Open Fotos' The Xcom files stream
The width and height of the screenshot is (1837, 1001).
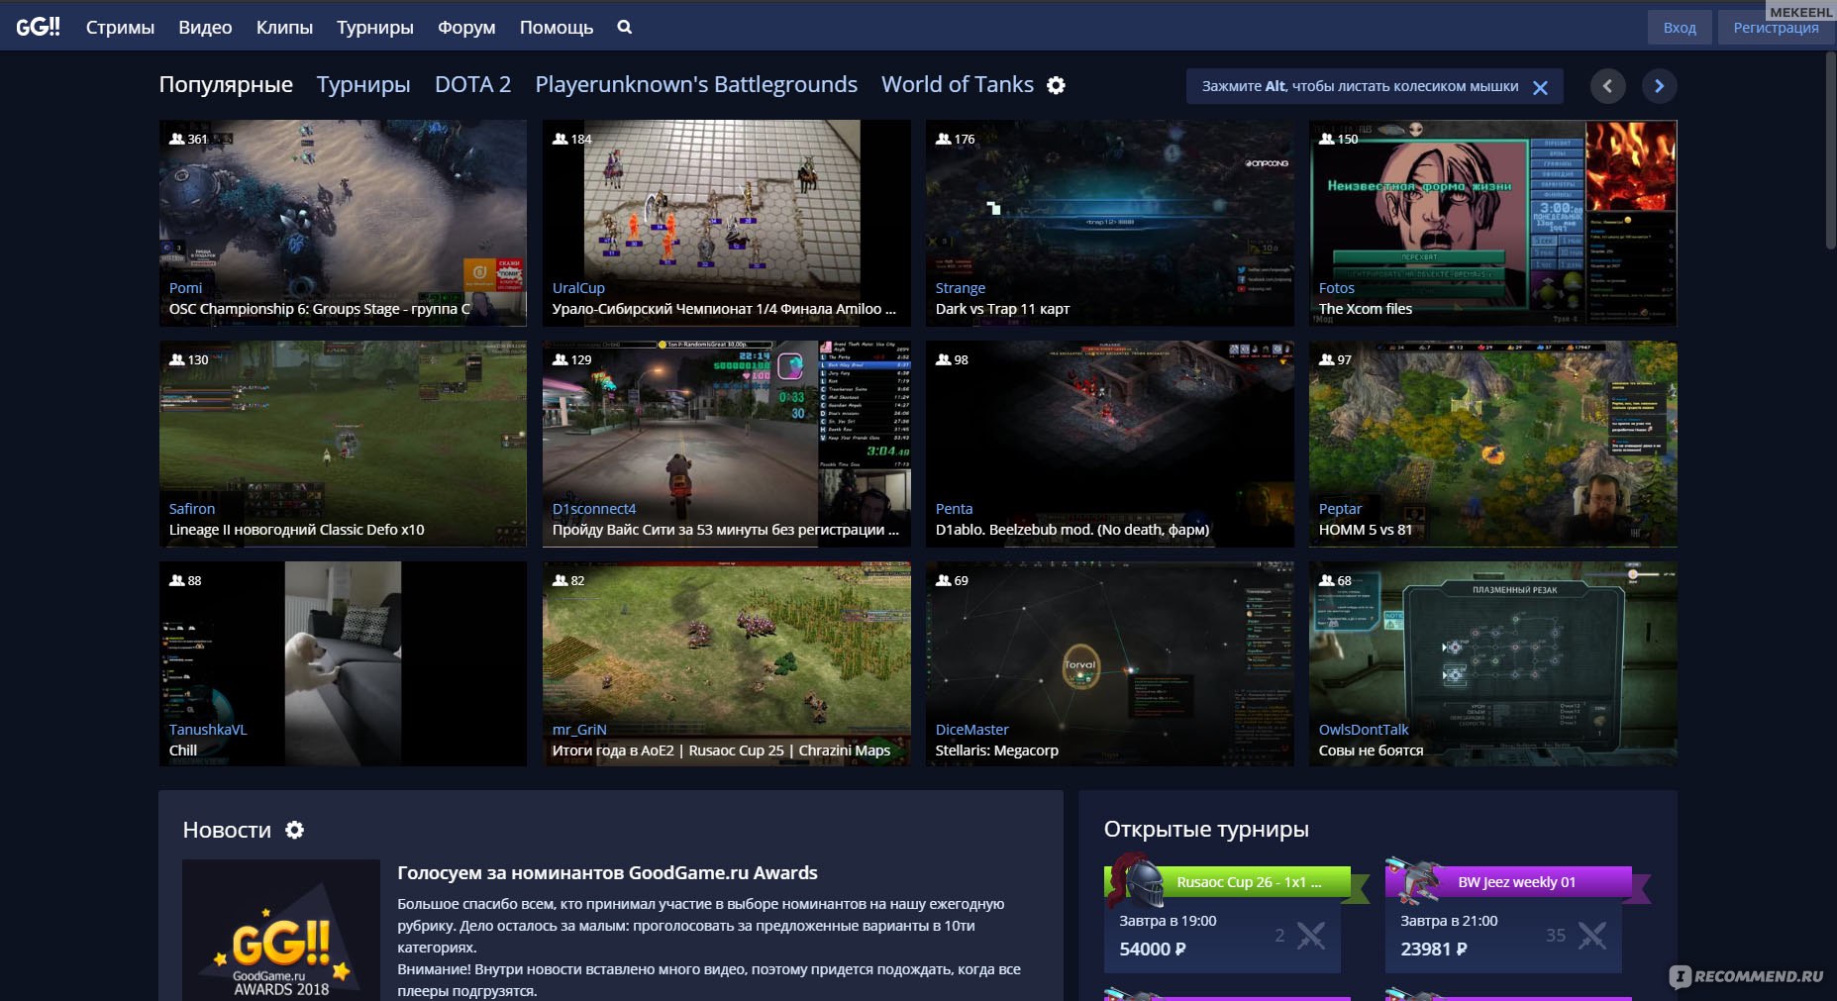pyautogui.click(x=1492, y=223)
